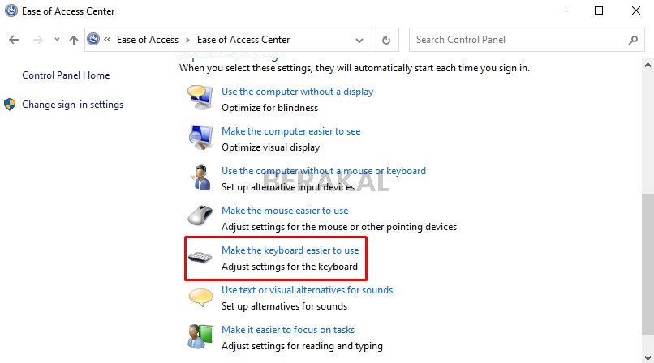This screenshot has width=654, height=363.
Task: Click 'Adjust settings for the keyboard' text
Action: point(290,267)
